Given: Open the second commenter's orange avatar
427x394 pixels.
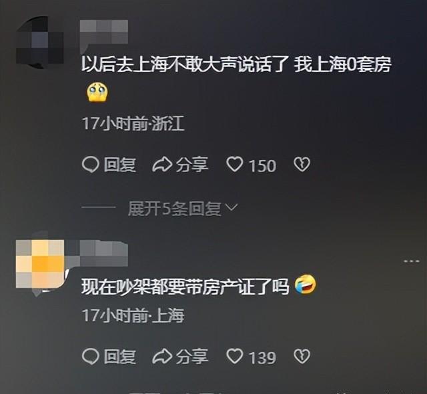Looking at the screenshot, I should pos(40,264).
